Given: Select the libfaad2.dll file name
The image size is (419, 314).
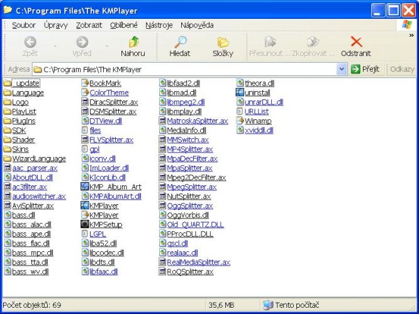Looking at the screenshot, I should (x=183, y=84).
